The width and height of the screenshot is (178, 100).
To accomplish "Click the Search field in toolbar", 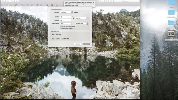I will point(126,1).
